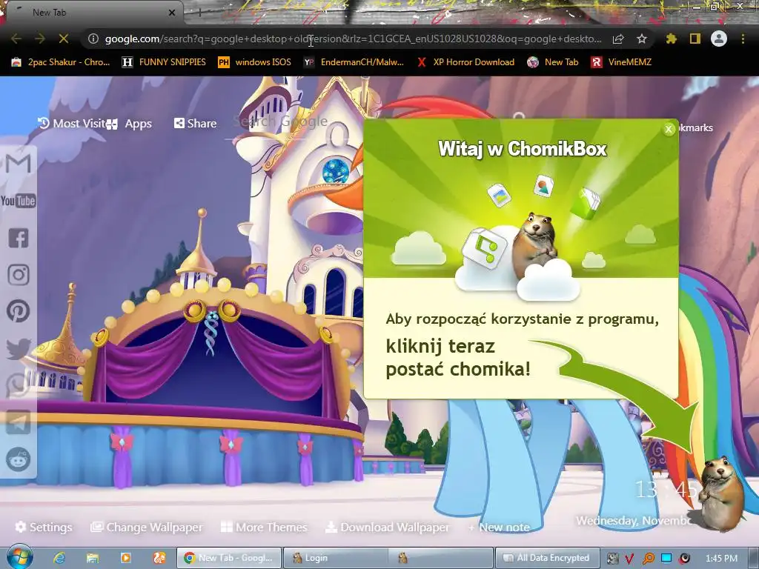The width and height of the screenshot is (759, 569).
Task: Open the FUNNY SNIPPIES bookmark
Action: [x=164, y=62]
